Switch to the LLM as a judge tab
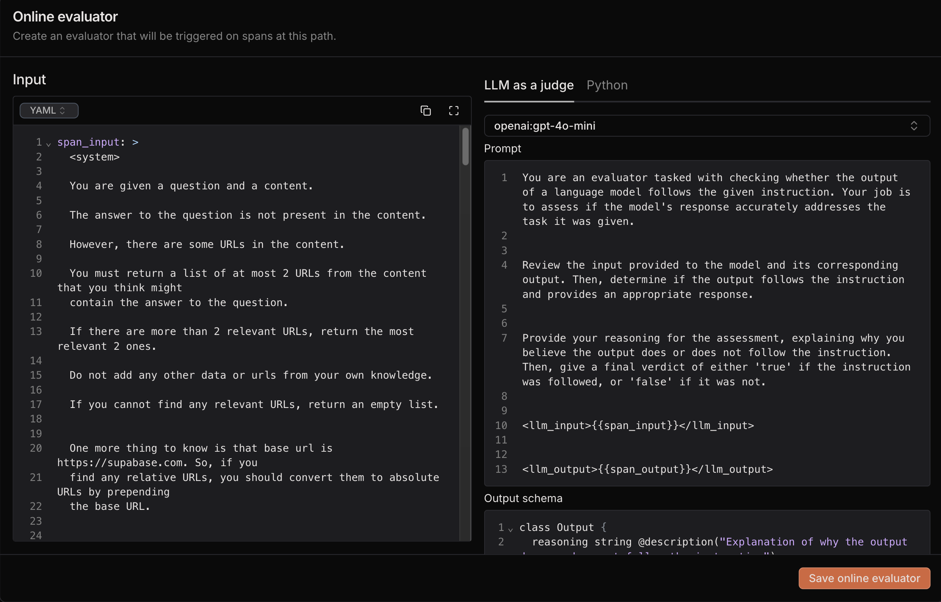The width and height of the screenshot is (941, 602). pyautogui.click(x=528, y=84)
